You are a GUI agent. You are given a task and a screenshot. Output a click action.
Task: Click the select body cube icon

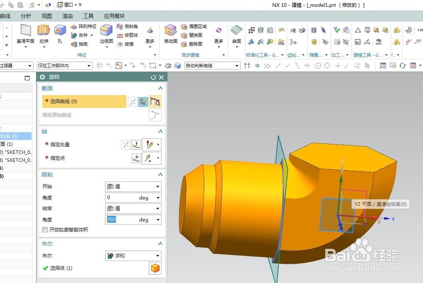(155, 268)
